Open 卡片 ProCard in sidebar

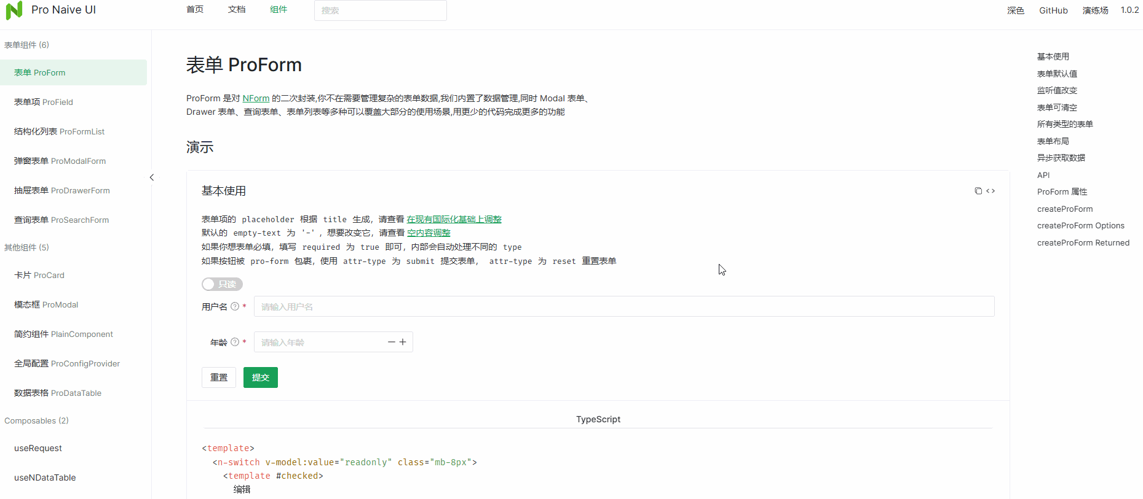pos(73,275)
